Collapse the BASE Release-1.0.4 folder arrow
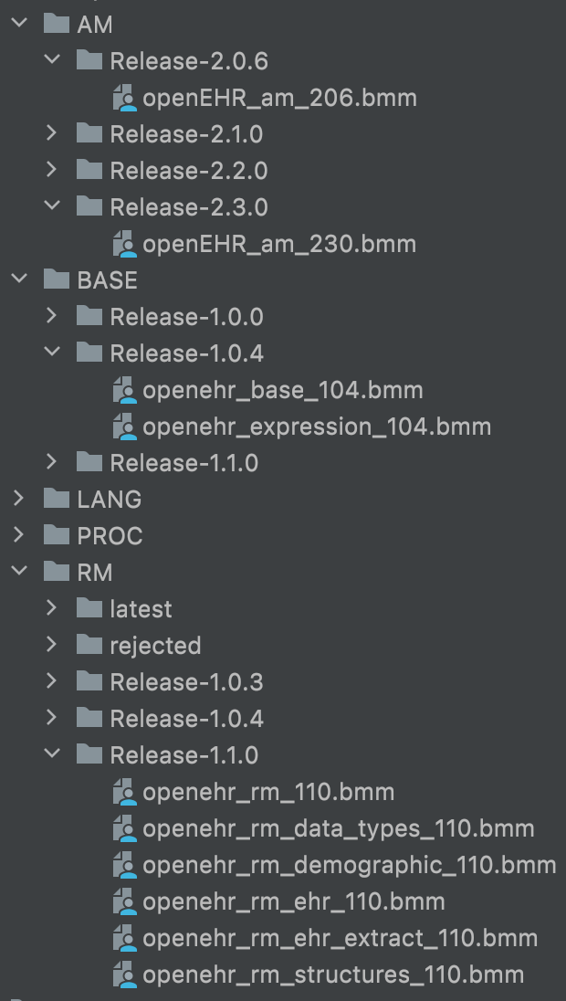Viewport: 566px width, 1001px height. point(52,353)
